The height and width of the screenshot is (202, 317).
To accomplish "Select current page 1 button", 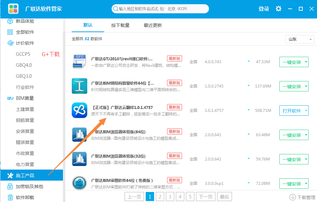I will tap(150, 196).
